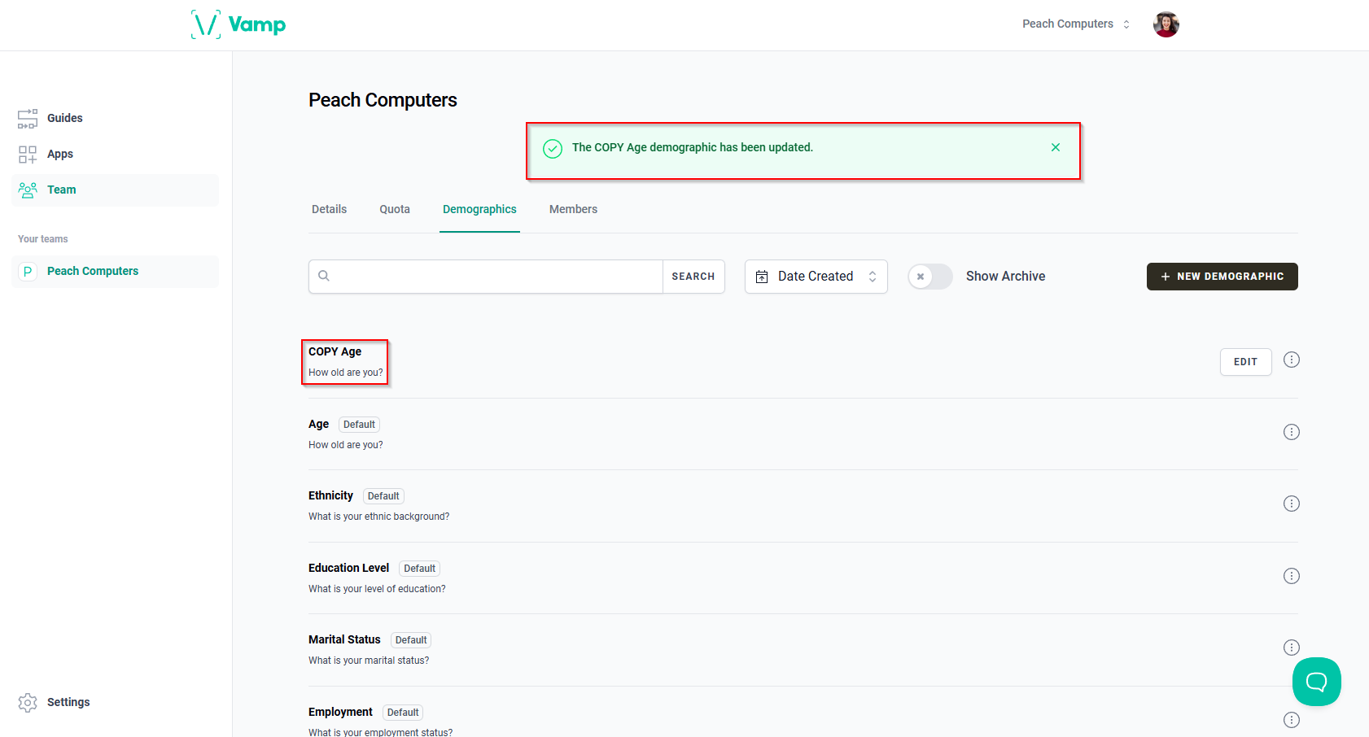1369x737 pixels.
Task: Click the Ethnicity demographic title
Action: pyautogui.click(x=331, y=496)
